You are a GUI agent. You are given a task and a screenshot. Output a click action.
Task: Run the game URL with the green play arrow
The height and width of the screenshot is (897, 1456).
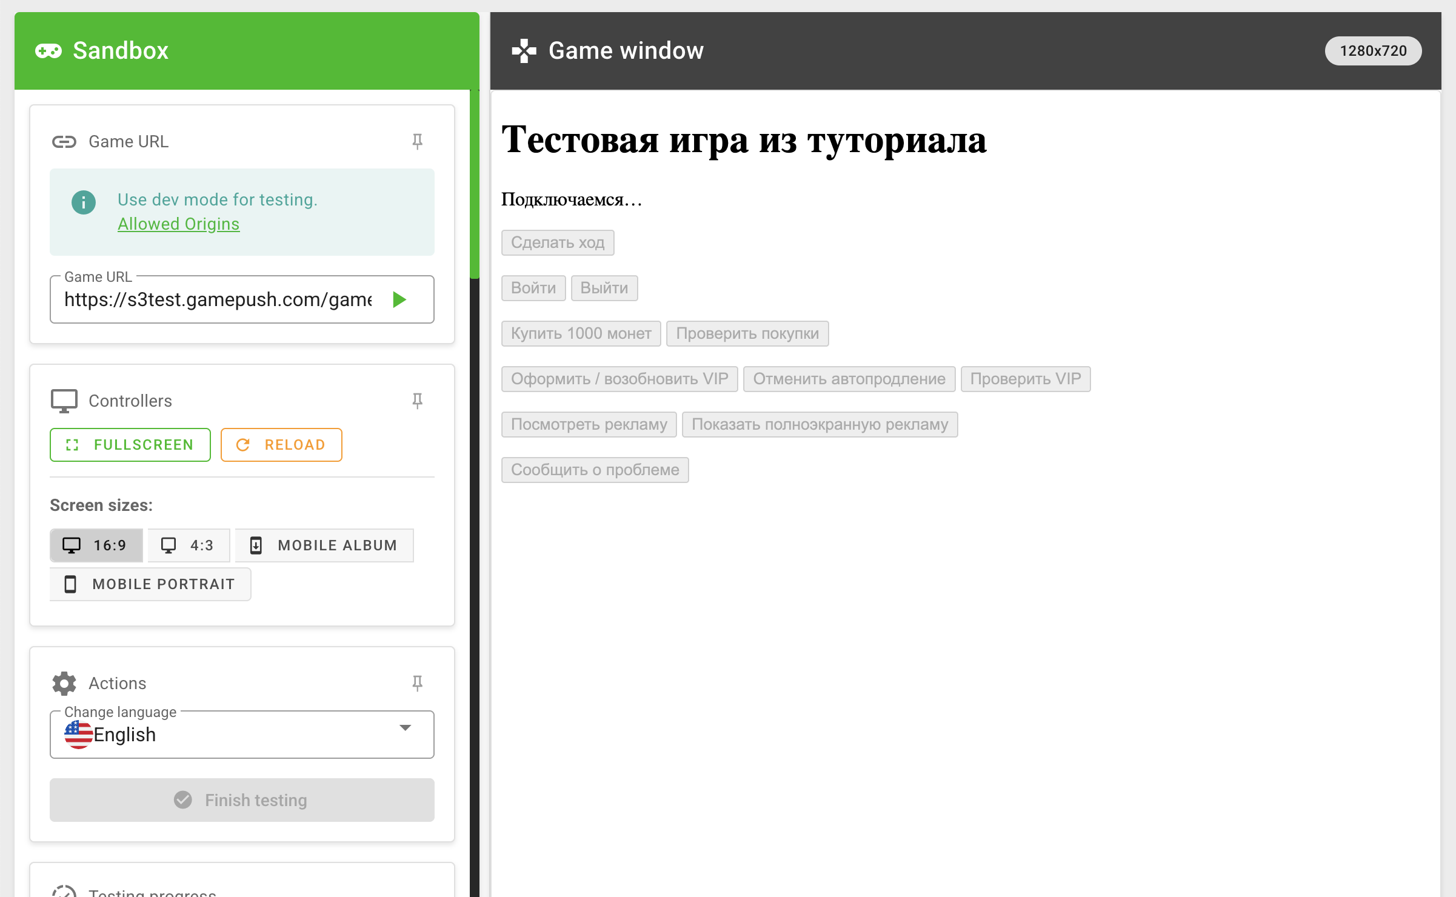click(x=399, y=299)
